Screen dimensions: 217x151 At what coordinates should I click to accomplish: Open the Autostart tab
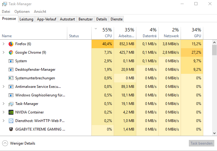67,19
